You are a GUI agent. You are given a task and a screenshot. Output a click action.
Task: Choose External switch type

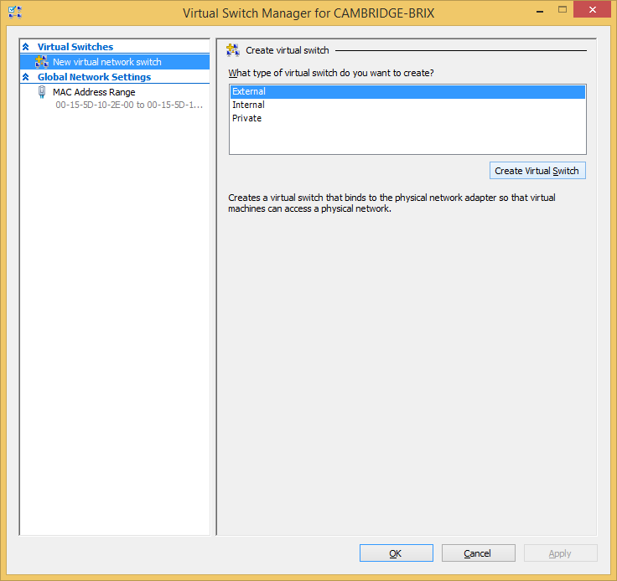(x=249, y=91)
